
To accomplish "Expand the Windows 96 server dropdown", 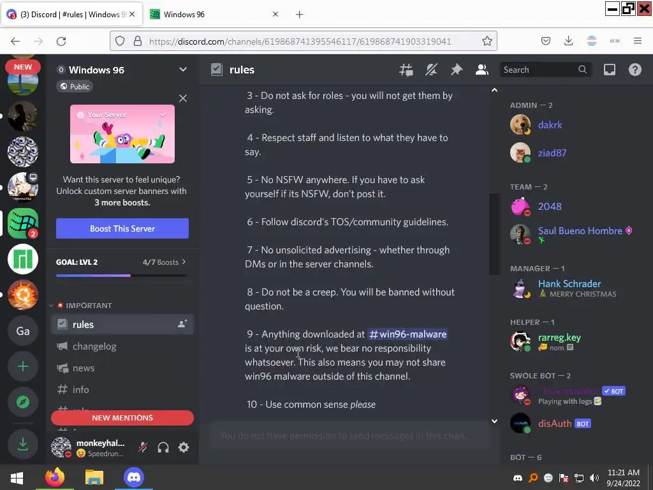I will click(x=183, y=70).
